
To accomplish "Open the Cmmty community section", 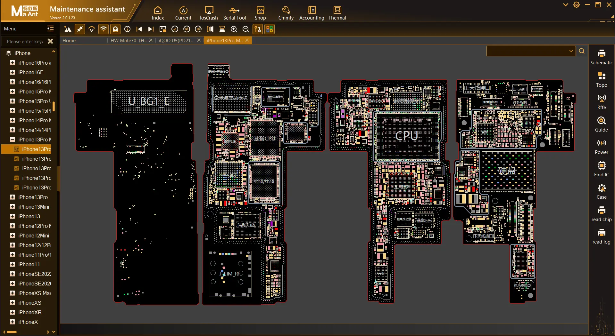I will coord(286,13).
